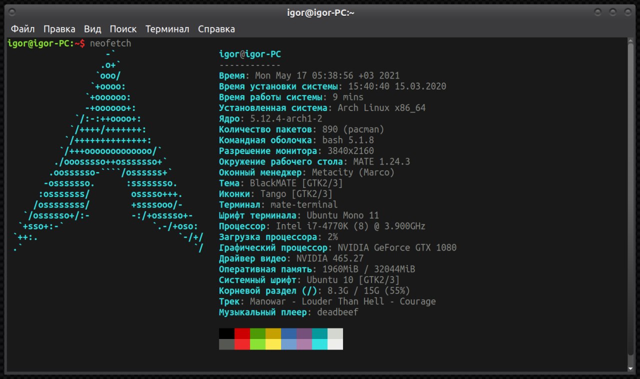Viewport: 640px width, 379px height.
Task: Click the bright yellow color swatch
Action: pyautogui.click(x=273, y=344)
